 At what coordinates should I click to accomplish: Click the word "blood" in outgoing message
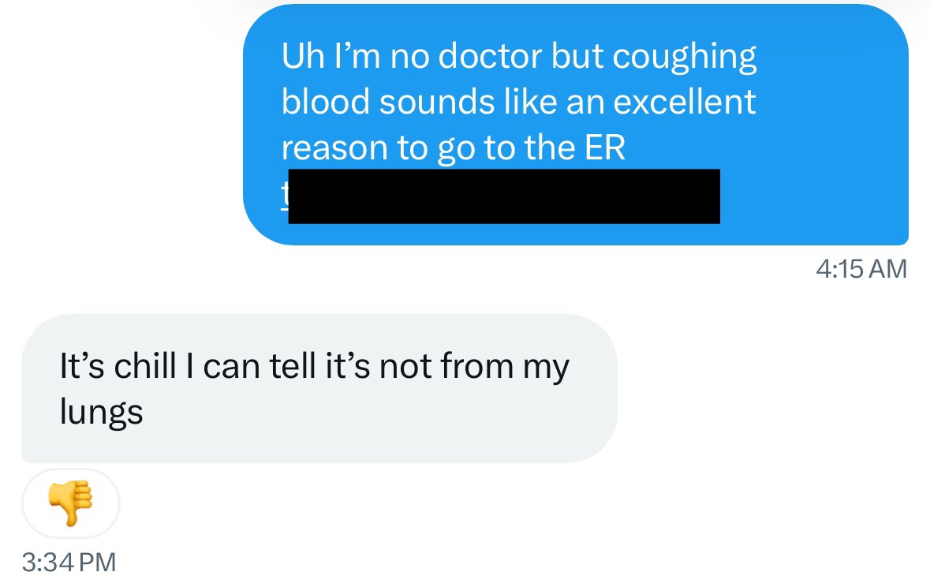coord(326,102)
